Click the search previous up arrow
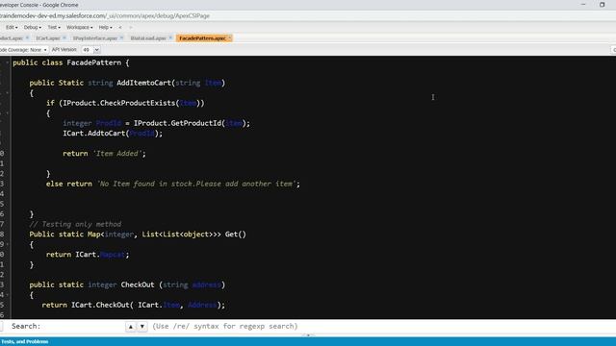The width and height of the screenshot is (616, 346). (131, 327)
